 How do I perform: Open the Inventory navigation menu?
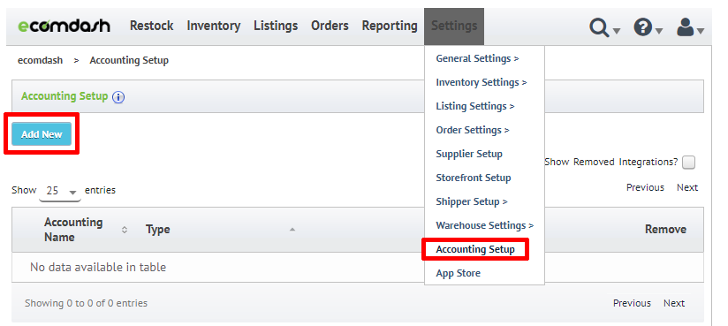coord(214,26)
